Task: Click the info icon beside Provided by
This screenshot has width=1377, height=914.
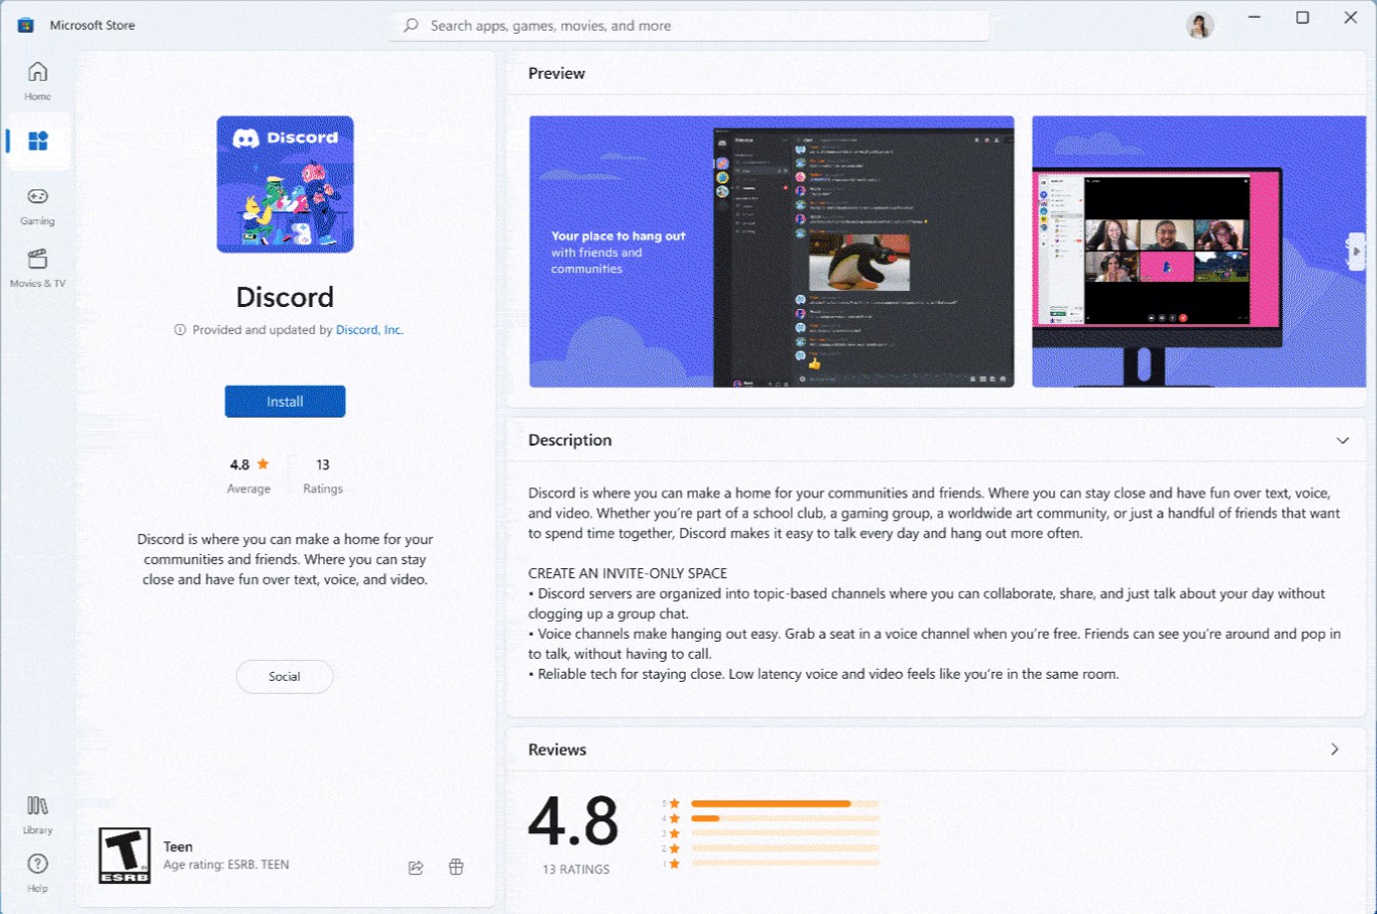Action: [x=180, y=330]
